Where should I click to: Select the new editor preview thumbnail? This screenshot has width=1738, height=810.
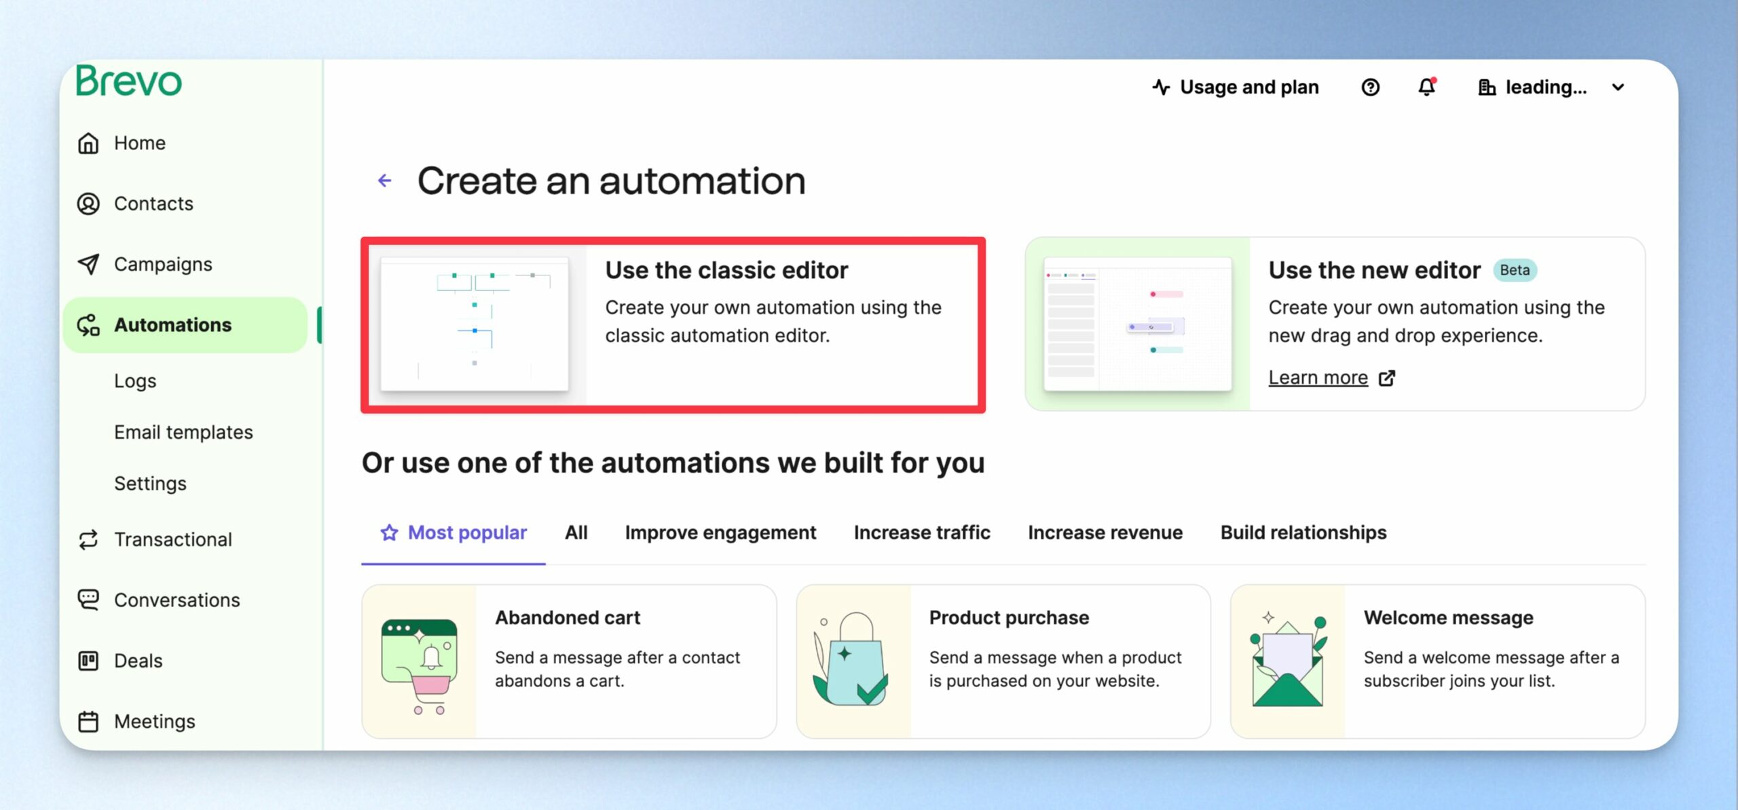(x=1137, y=324)
